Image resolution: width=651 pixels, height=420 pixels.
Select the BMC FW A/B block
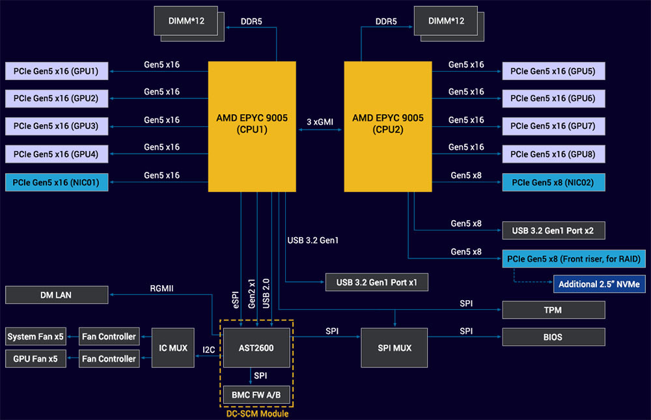pos(256,395)
